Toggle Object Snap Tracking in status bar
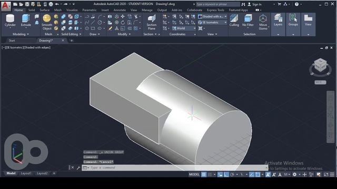337x189 pixels. click(252, 174)
